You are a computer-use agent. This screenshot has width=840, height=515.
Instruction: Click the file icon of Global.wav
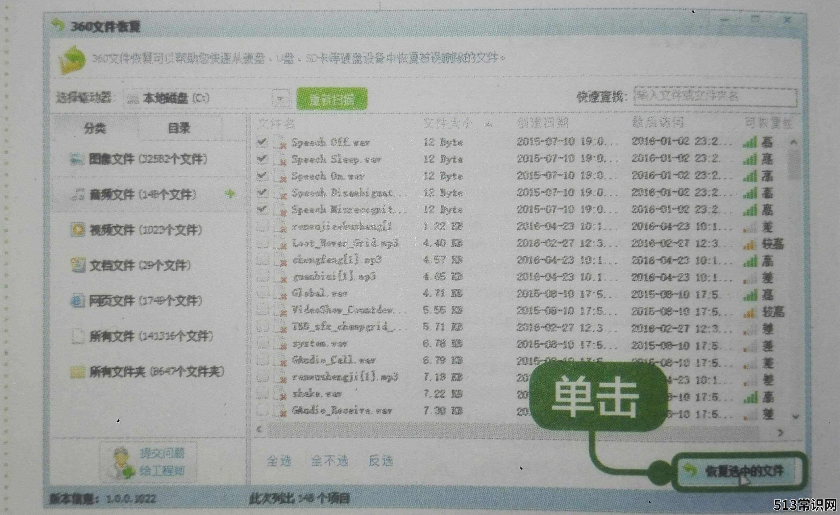(x=280, y=293)
